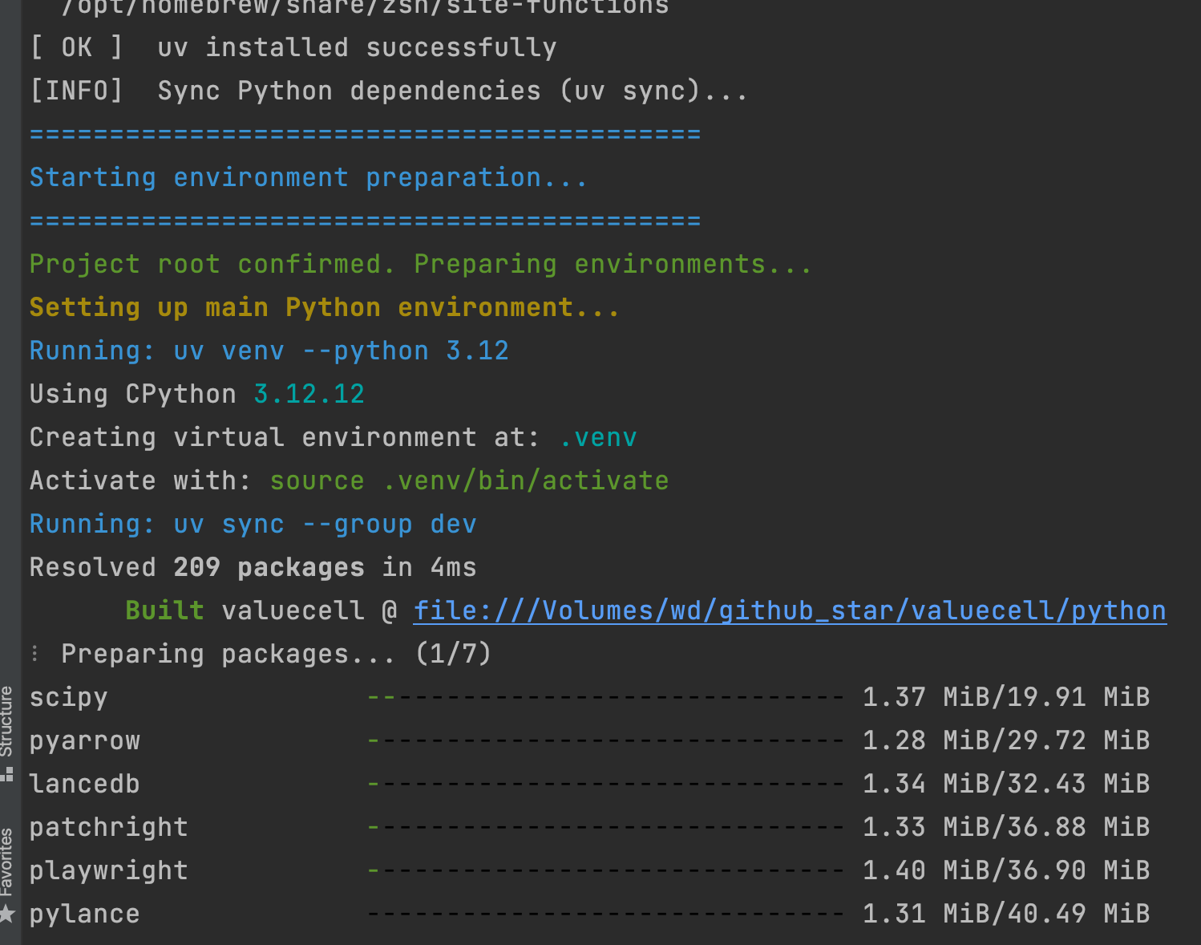Click the Structure tool window icon

click(x=7, y=774)
